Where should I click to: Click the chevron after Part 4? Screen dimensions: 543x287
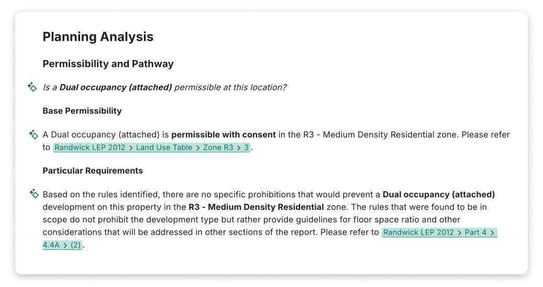point(492,232)
